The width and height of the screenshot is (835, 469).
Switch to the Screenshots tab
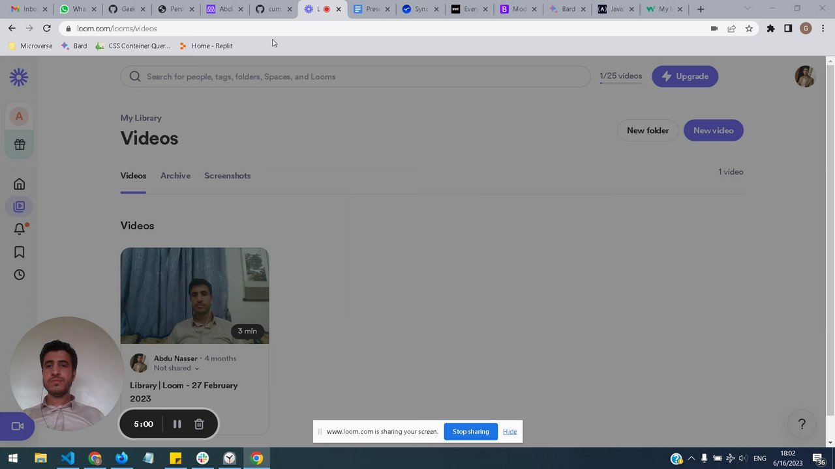pos(227,176)
